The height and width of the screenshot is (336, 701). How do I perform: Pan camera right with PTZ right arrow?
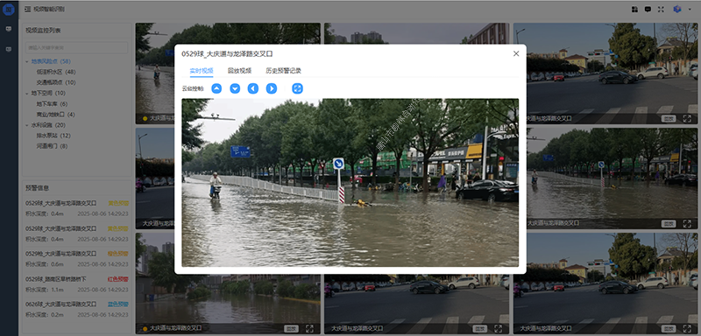[x=272, y=88]
